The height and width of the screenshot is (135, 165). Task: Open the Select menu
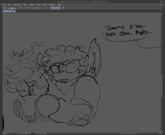point(32,5)
